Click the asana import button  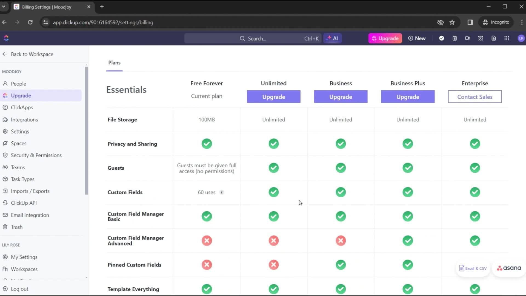[509, 268]
